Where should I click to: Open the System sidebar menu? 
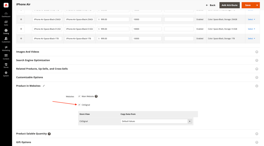point(6,74)
